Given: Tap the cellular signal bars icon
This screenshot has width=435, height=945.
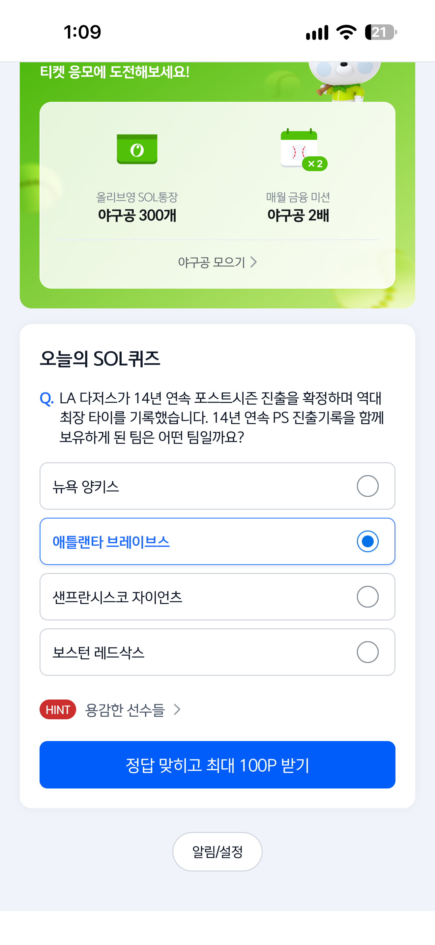Looking at the screenshot, I should tap(317, 33).
